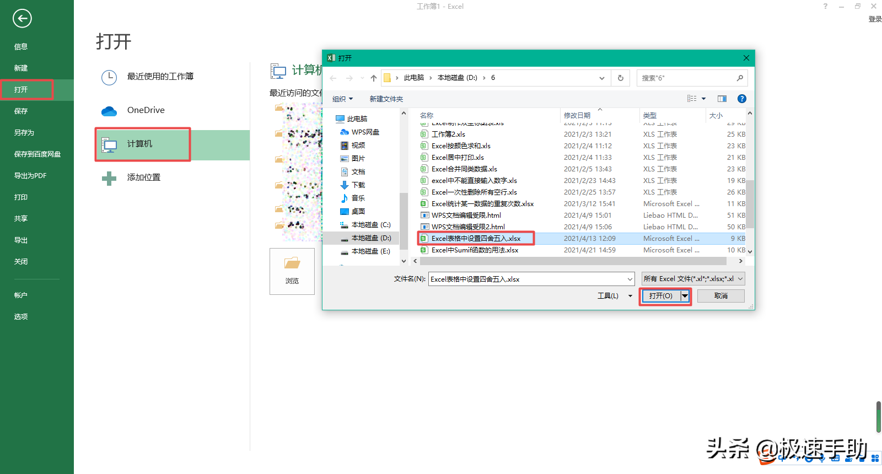Select the file 工作簿2.xls
The image size is (882, 474).
point(448,134)
